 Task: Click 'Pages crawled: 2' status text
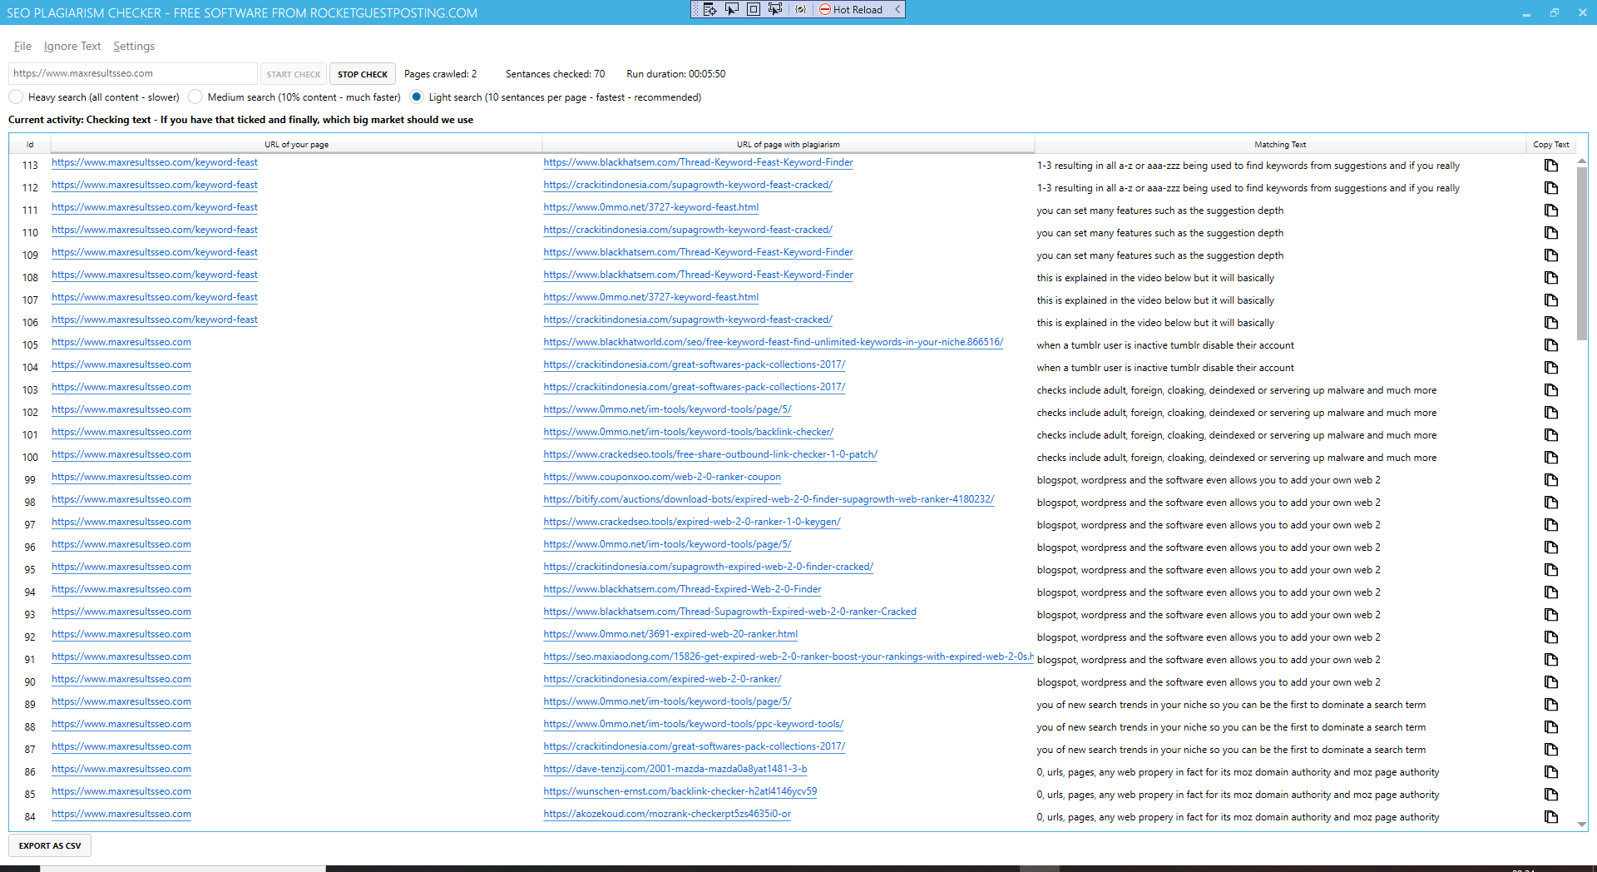tap(440, 74)
